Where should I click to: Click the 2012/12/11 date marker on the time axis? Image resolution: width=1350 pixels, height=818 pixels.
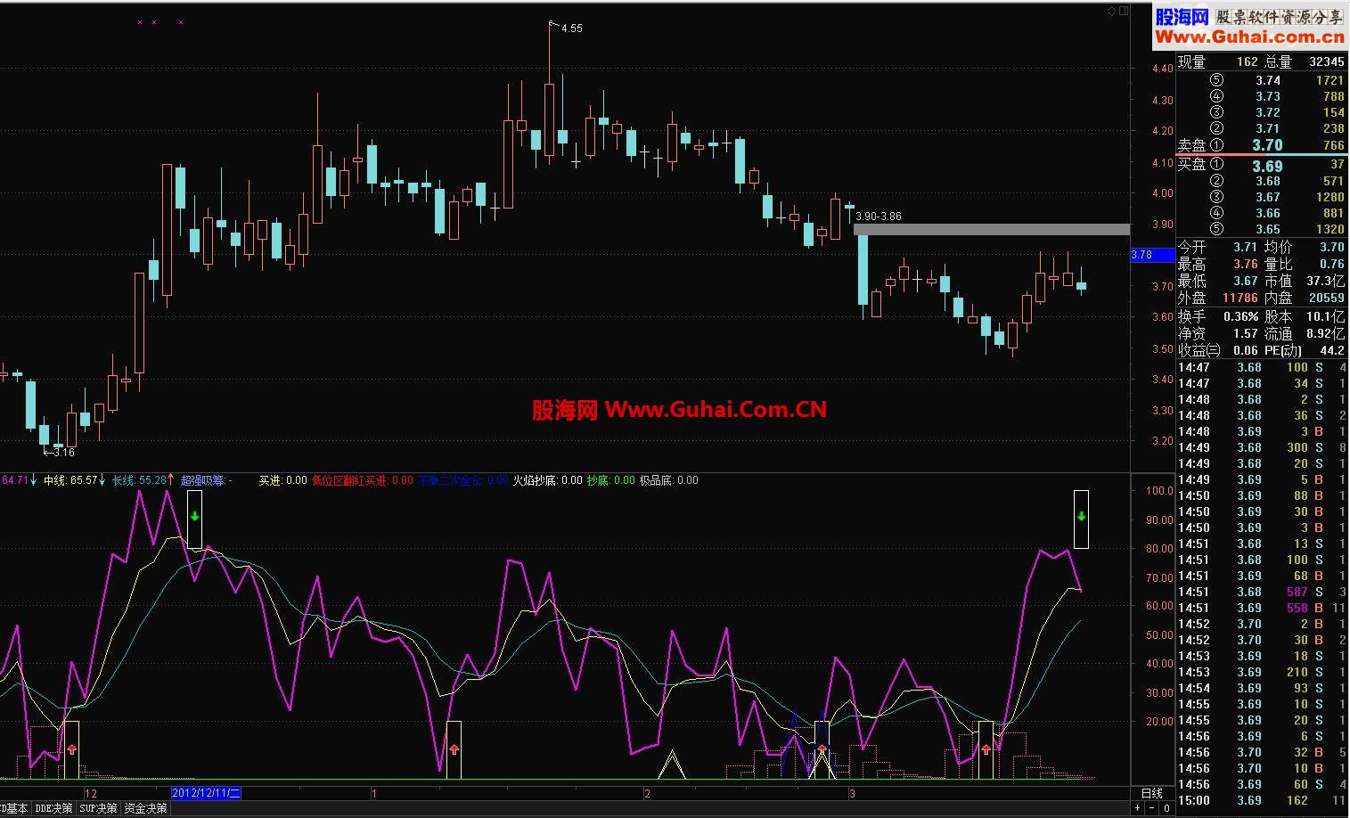pos(206,793)
